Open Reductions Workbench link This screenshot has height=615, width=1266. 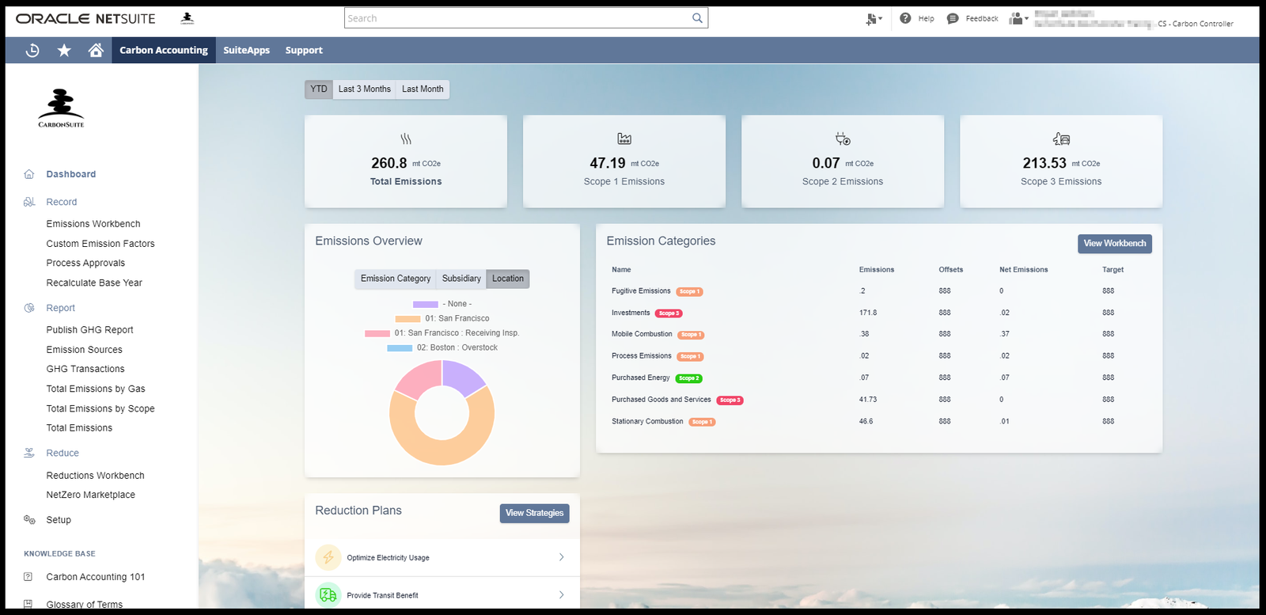tap(95, 476)
